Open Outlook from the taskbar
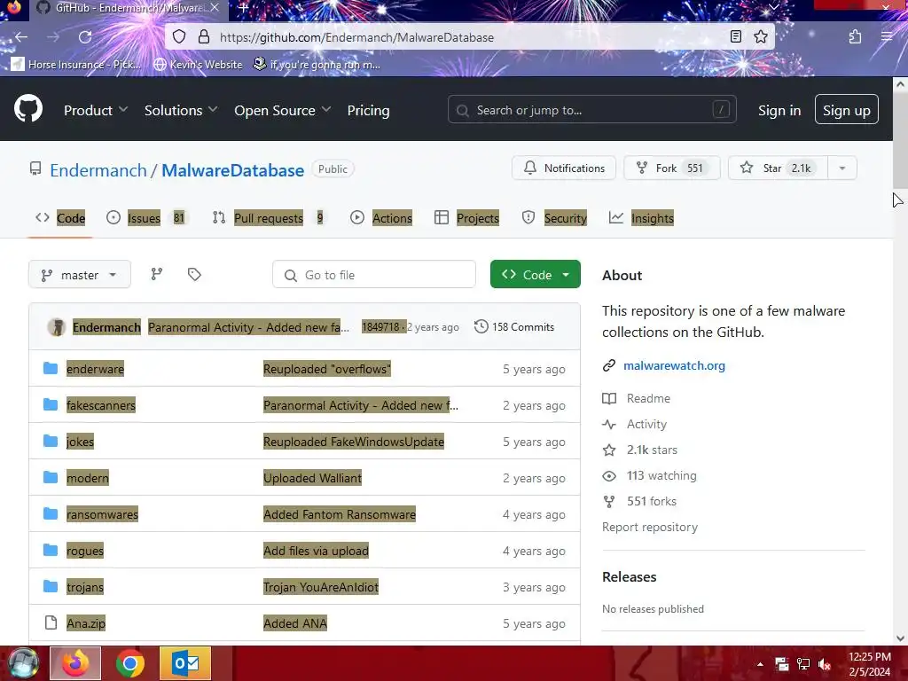Screen dimensions: 908x681 pos(185,663)
